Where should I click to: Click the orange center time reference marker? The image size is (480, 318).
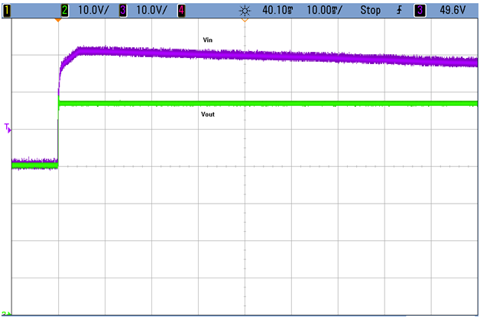(245, 20)
